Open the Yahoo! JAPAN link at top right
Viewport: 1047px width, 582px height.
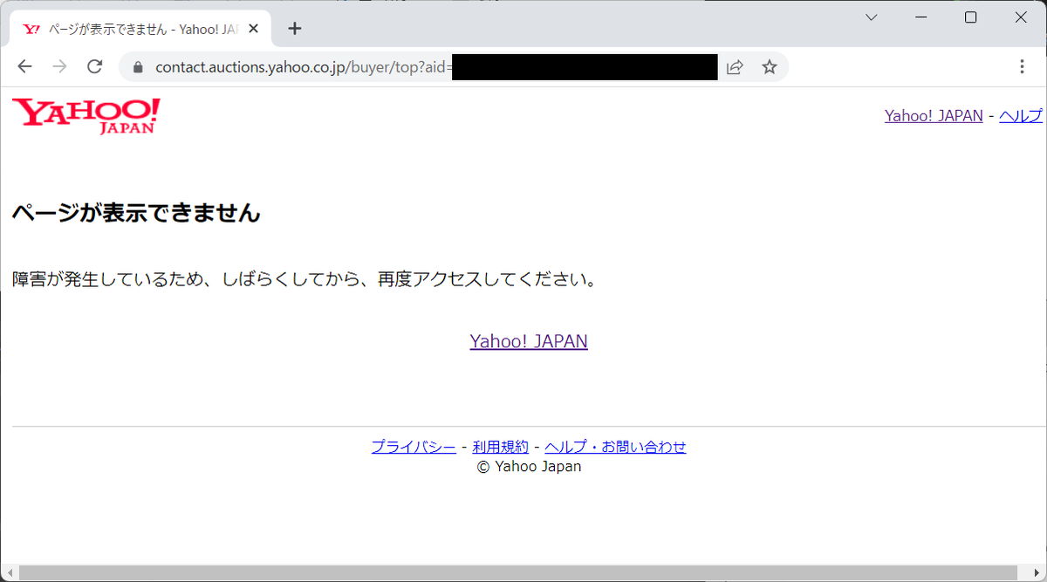click(934, 116)
